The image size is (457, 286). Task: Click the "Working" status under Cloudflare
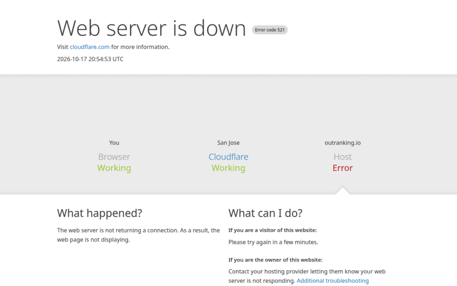click(228, 168)
